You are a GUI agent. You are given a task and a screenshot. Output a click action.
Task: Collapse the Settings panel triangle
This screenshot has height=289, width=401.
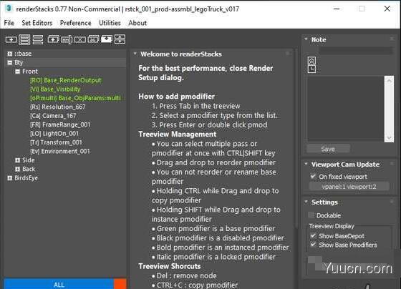[306, 202]
